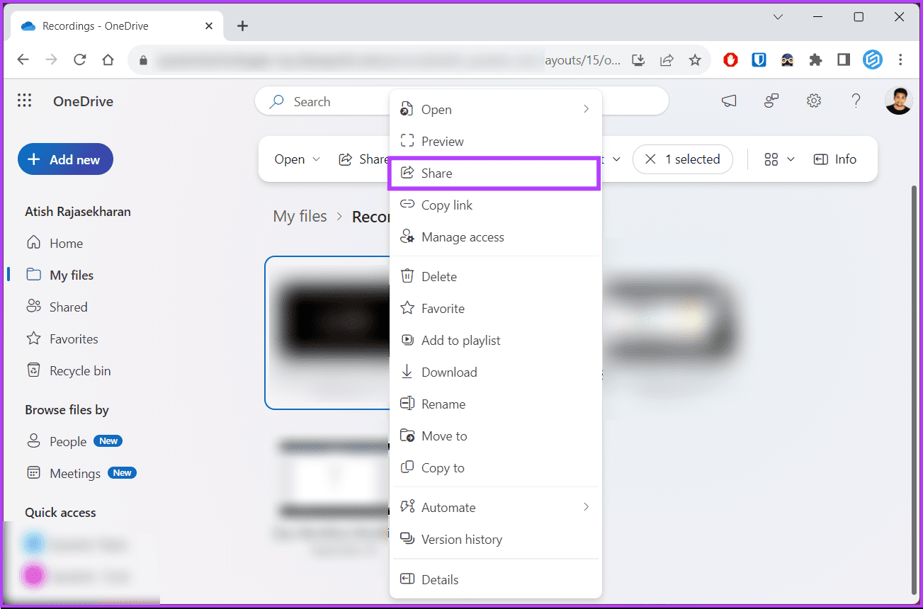The image size is (923, 609).
Task: Expand the Open submenu arrow
Action: point(586,109)
